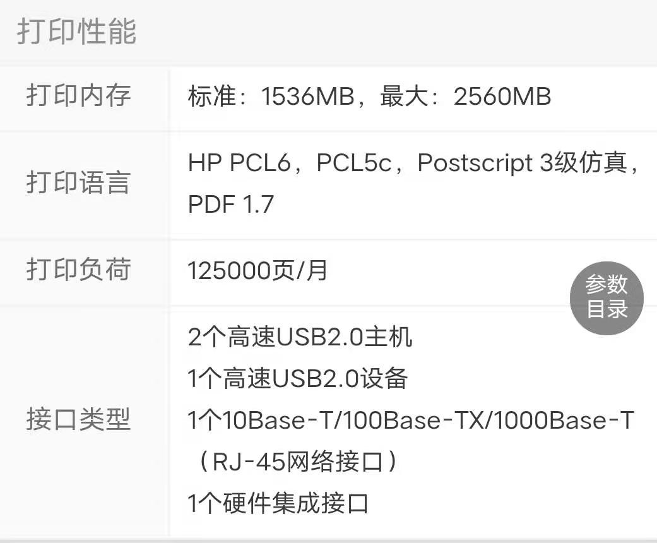
Task: Select the 125000页/月 duty cycle value
Action: 257,271
